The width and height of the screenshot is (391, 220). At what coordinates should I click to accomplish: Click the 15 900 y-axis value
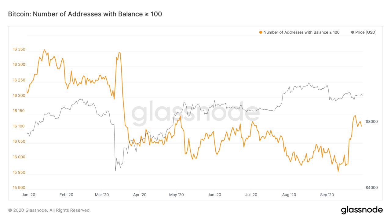(x=19, y=188)
